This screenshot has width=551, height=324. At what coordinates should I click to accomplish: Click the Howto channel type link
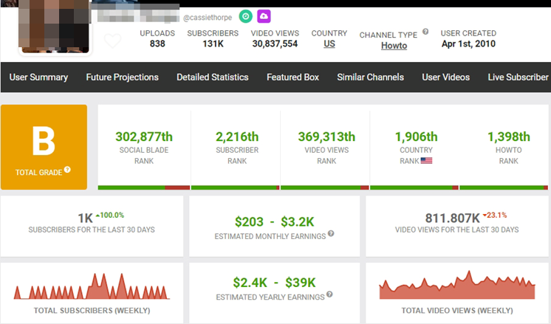point(394,46)
